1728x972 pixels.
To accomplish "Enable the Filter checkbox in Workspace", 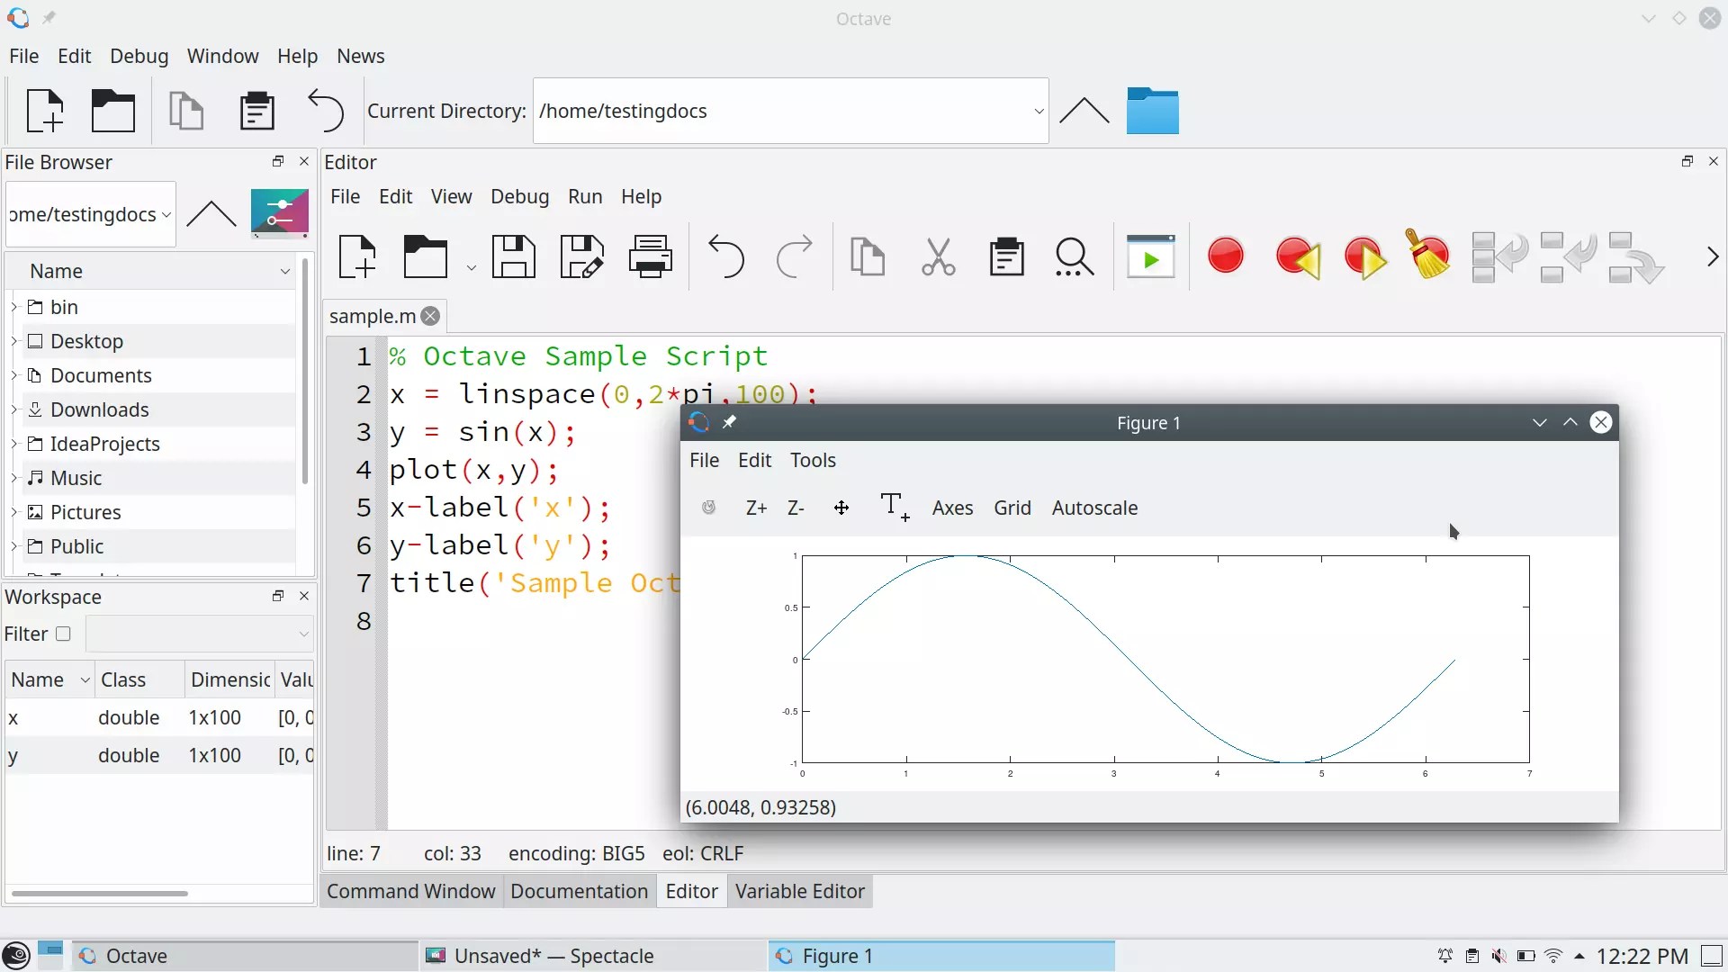I will [63, 634].
